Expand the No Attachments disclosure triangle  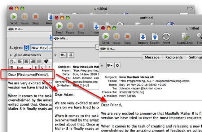click(x=11, y=55)
